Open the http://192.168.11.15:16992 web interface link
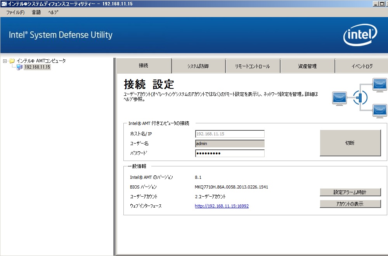The image size is (388, 256). click(x=222, y=206)
